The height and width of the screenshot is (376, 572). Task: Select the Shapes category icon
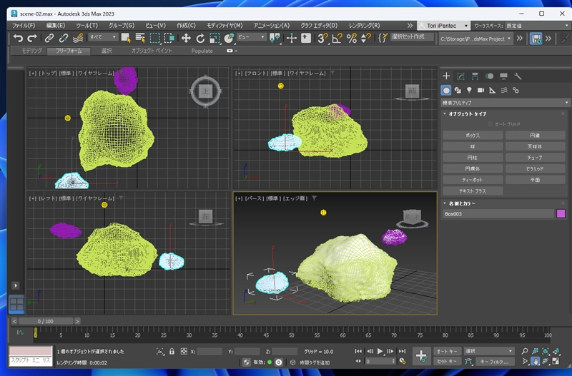[458, 90]
